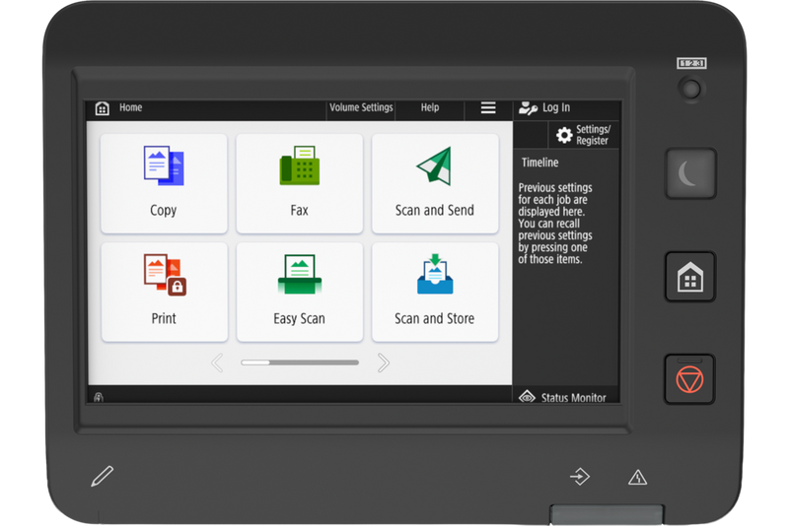The image size is (789, 526).
Task: Tap Log In
Action: tap(545, 108)
